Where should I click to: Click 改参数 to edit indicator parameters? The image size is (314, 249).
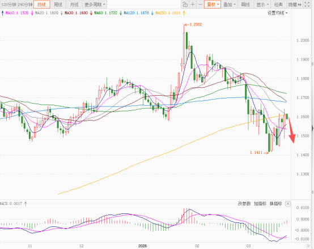point(244,204)
